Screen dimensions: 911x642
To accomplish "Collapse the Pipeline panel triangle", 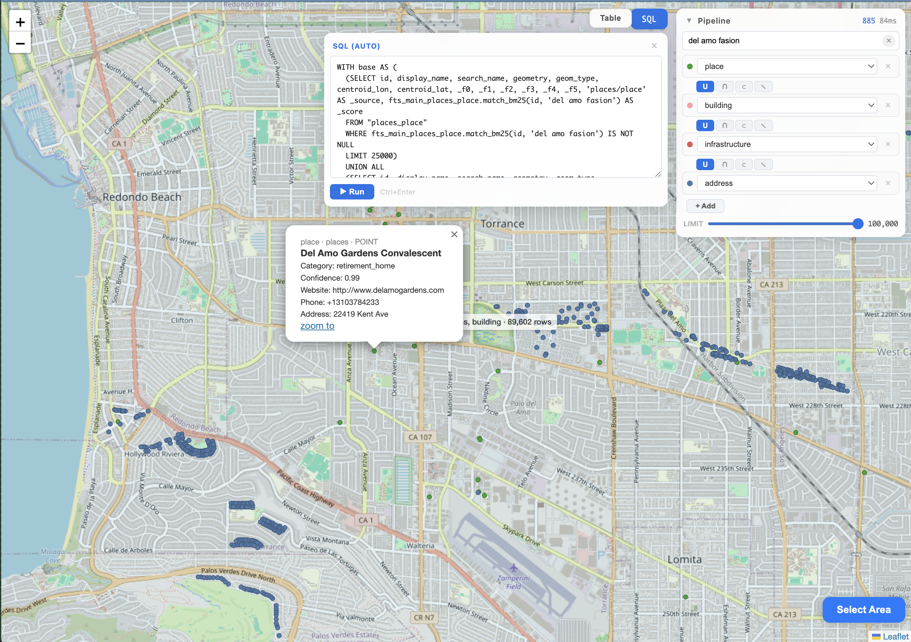I will 689,21.
